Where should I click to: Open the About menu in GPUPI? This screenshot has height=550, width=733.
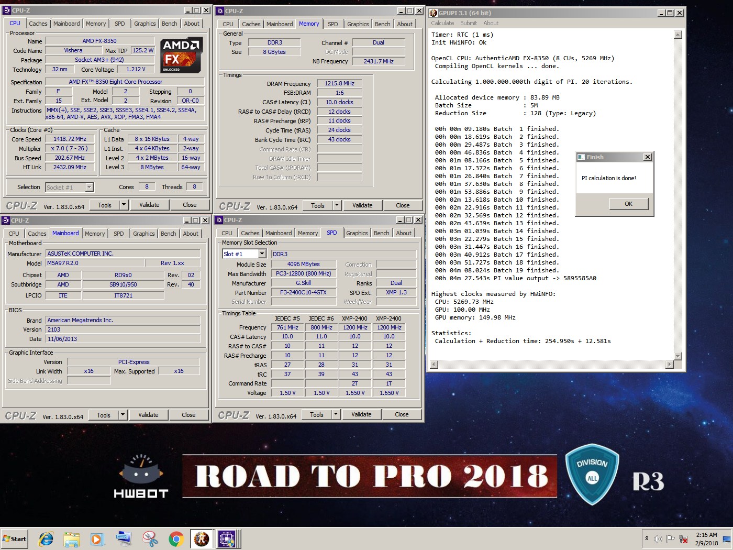pyautogui.click(x=491, y=23)
